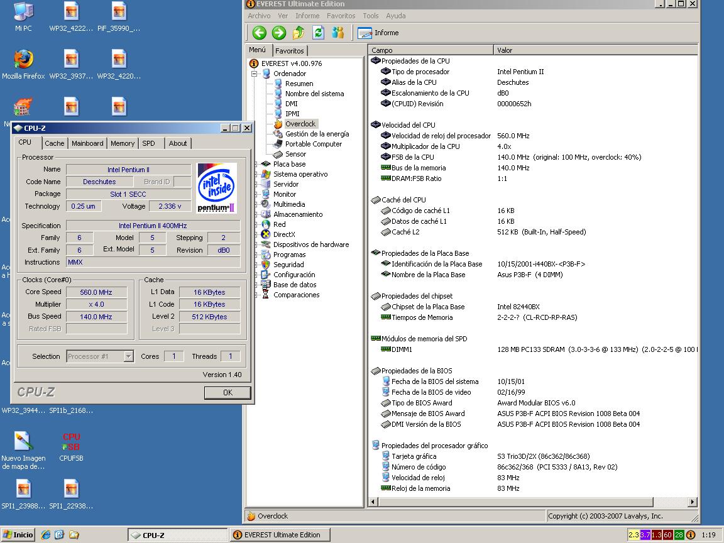Select Resumen in the EVEREST tree
724x543 pixels.
pyautogui.click(x=299, y=84)
